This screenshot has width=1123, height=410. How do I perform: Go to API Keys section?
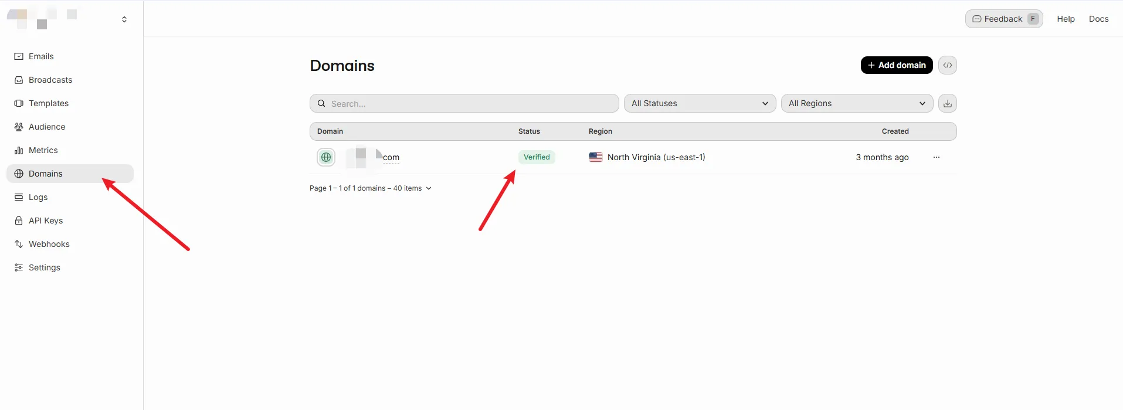[46, 221]
